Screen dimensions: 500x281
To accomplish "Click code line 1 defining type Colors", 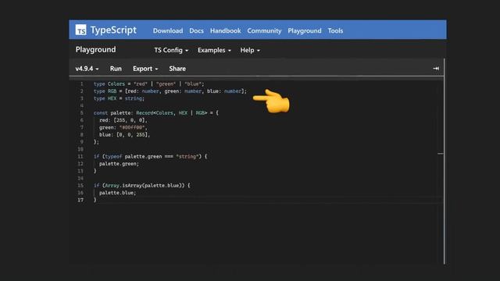I will [148, 84].
